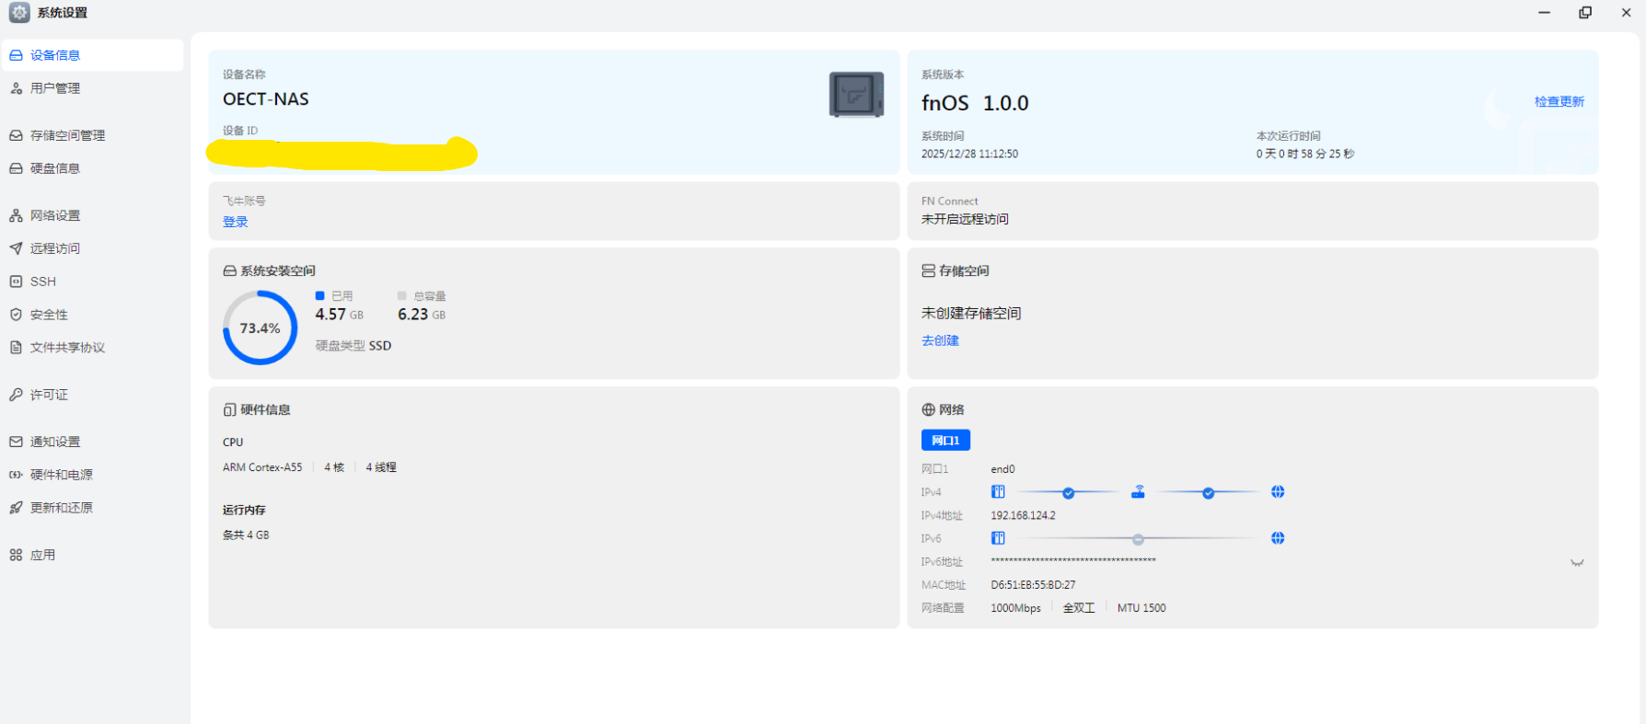Click the 未创建存储空间 message
Image resolution: width=1646 pixels, height=724 pixels.
pyautogui.click(x=971, y=314)
